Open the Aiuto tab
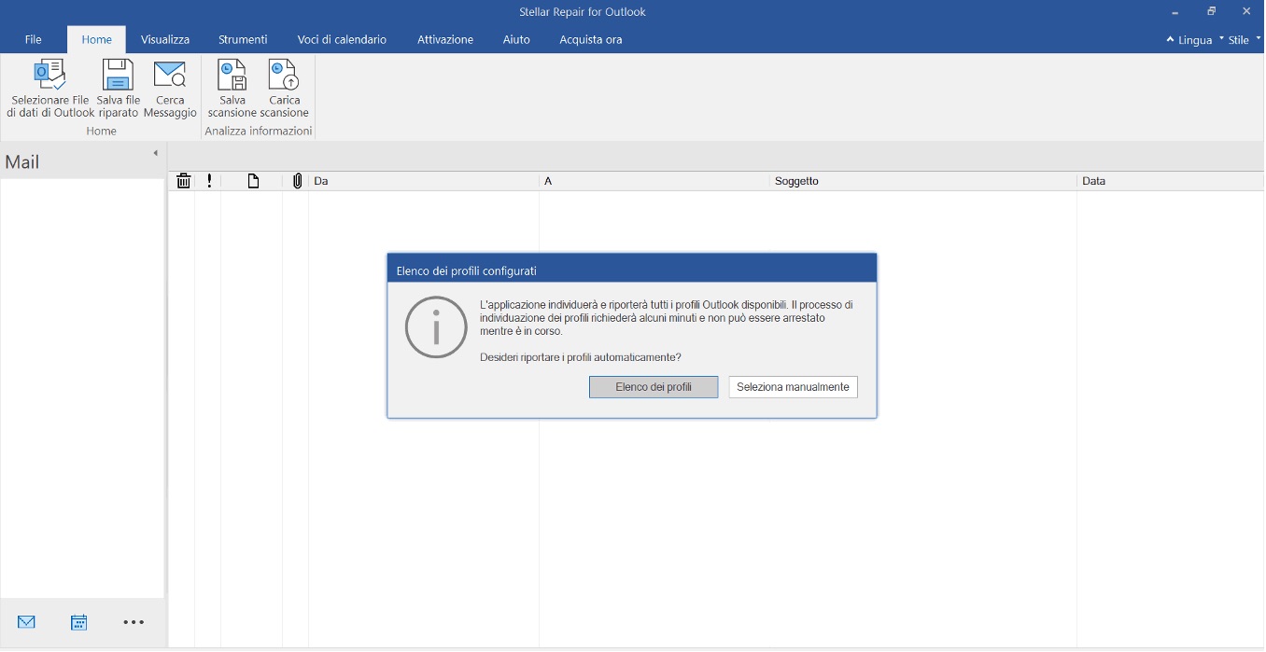This screenshot has width=1266, height=652. (516, 39)
